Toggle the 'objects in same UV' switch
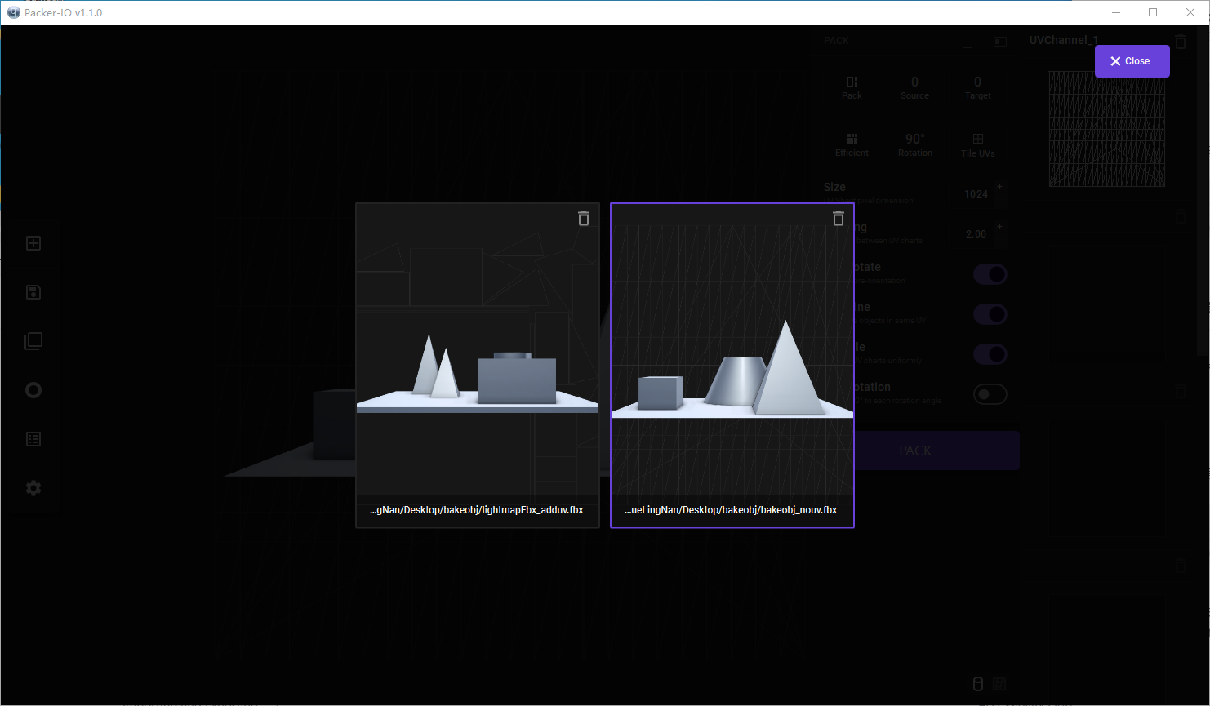Viewport: 1210px width, 706px height. click(x=990, y=314)
